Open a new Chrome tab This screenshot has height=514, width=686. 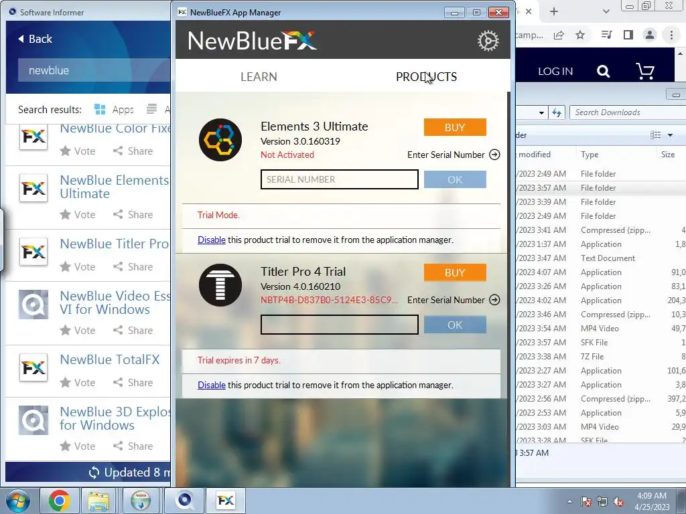554,12
